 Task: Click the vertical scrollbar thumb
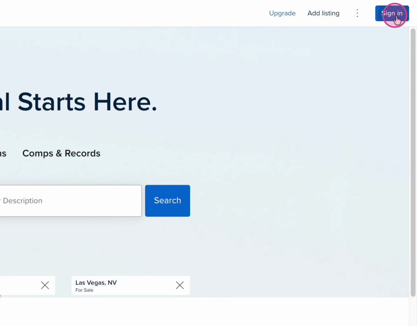coord(413,161)
